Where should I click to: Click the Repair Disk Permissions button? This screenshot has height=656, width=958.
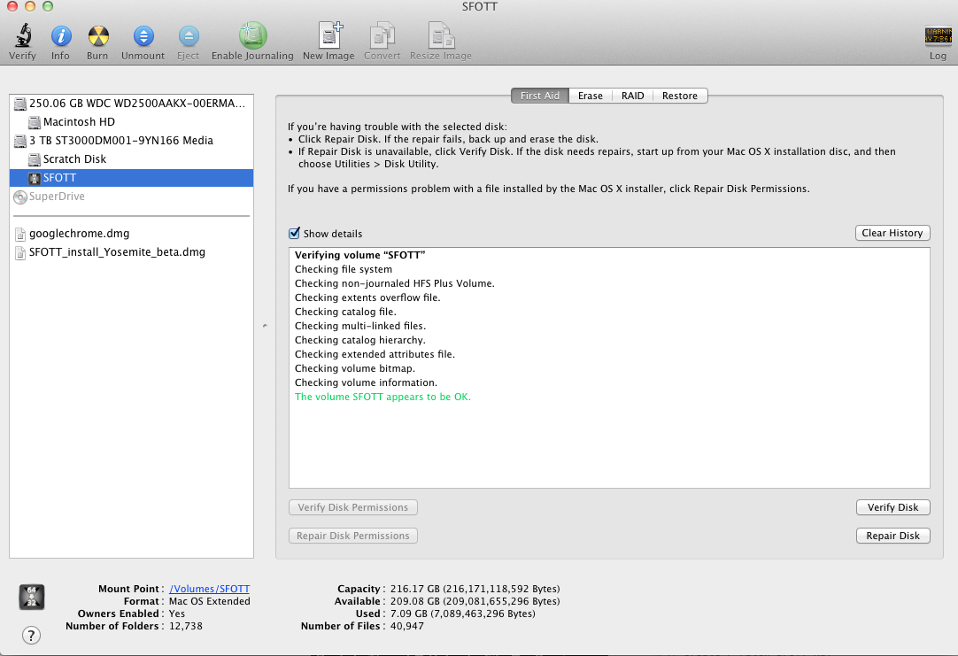353,536
